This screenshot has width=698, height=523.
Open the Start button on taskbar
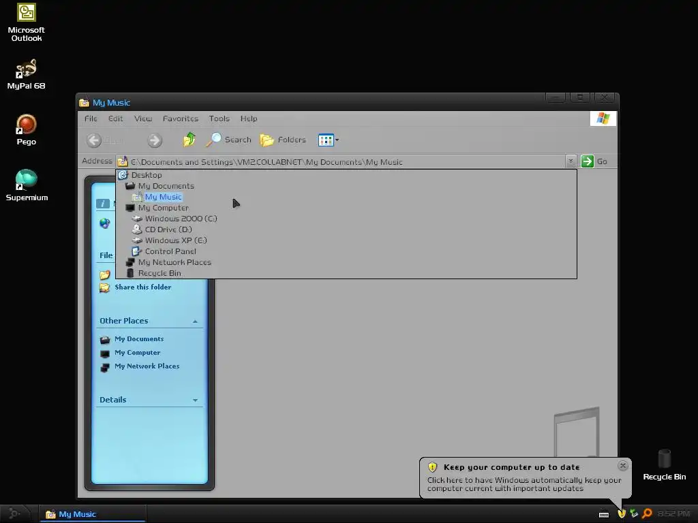coord(15,514)
